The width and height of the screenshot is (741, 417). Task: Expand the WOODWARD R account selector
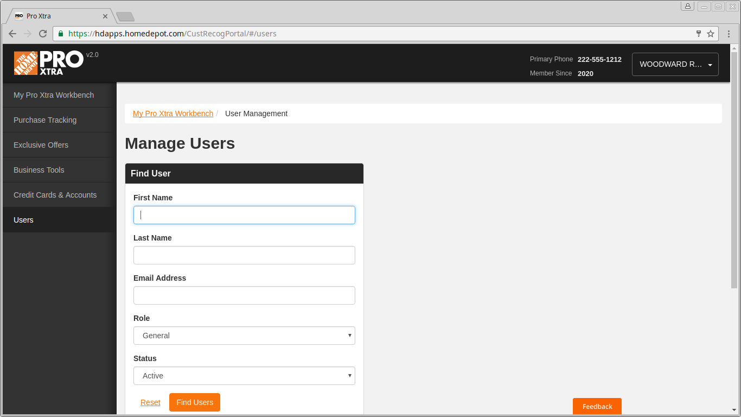(x=675, y=64)
